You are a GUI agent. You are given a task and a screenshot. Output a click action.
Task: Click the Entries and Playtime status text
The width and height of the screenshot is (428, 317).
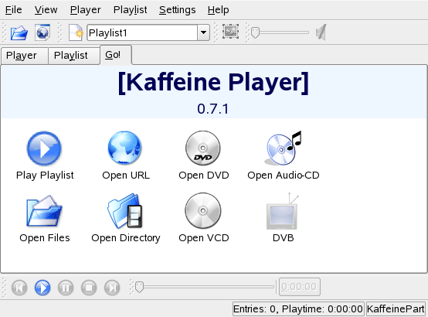click(x=298, y=309)
